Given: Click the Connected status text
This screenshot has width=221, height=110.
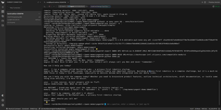Looking at the screenshot, I should [x=25, y=109].
